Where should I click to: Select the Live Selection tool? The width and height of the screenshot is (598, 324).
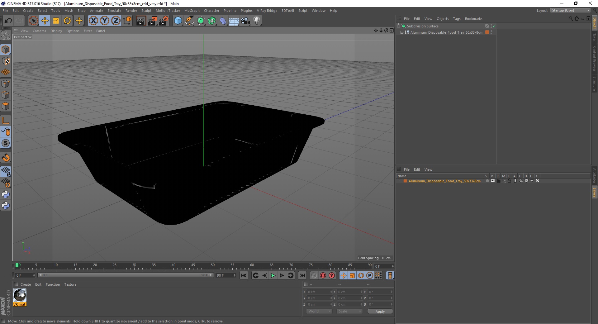point(33,21)
